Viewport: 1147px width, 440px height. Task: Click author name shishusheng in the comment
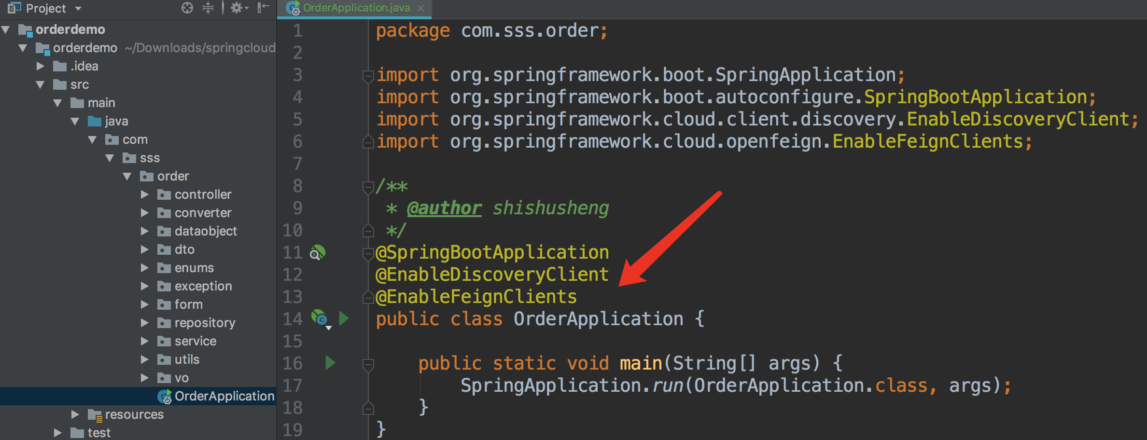coord(551,208)
